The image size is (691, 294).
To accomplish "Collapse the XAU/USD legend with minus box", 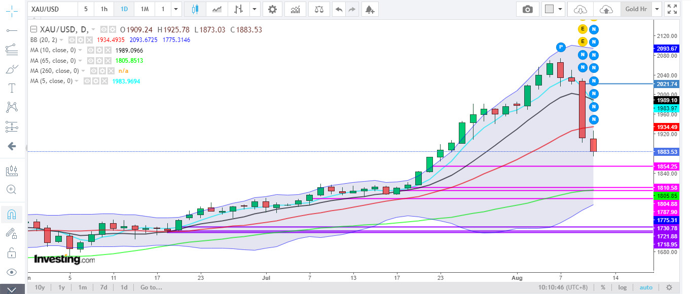I will [34, 29].
